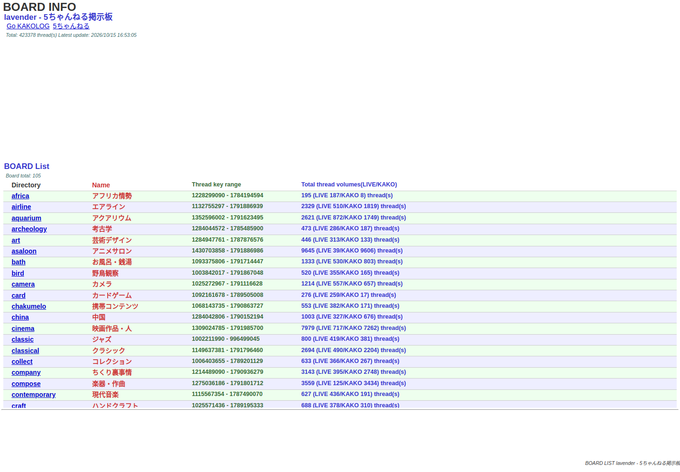The image size is (680, 472).
Task: Select key range 1002211990 - 996499045
Action: pos(226,339)
